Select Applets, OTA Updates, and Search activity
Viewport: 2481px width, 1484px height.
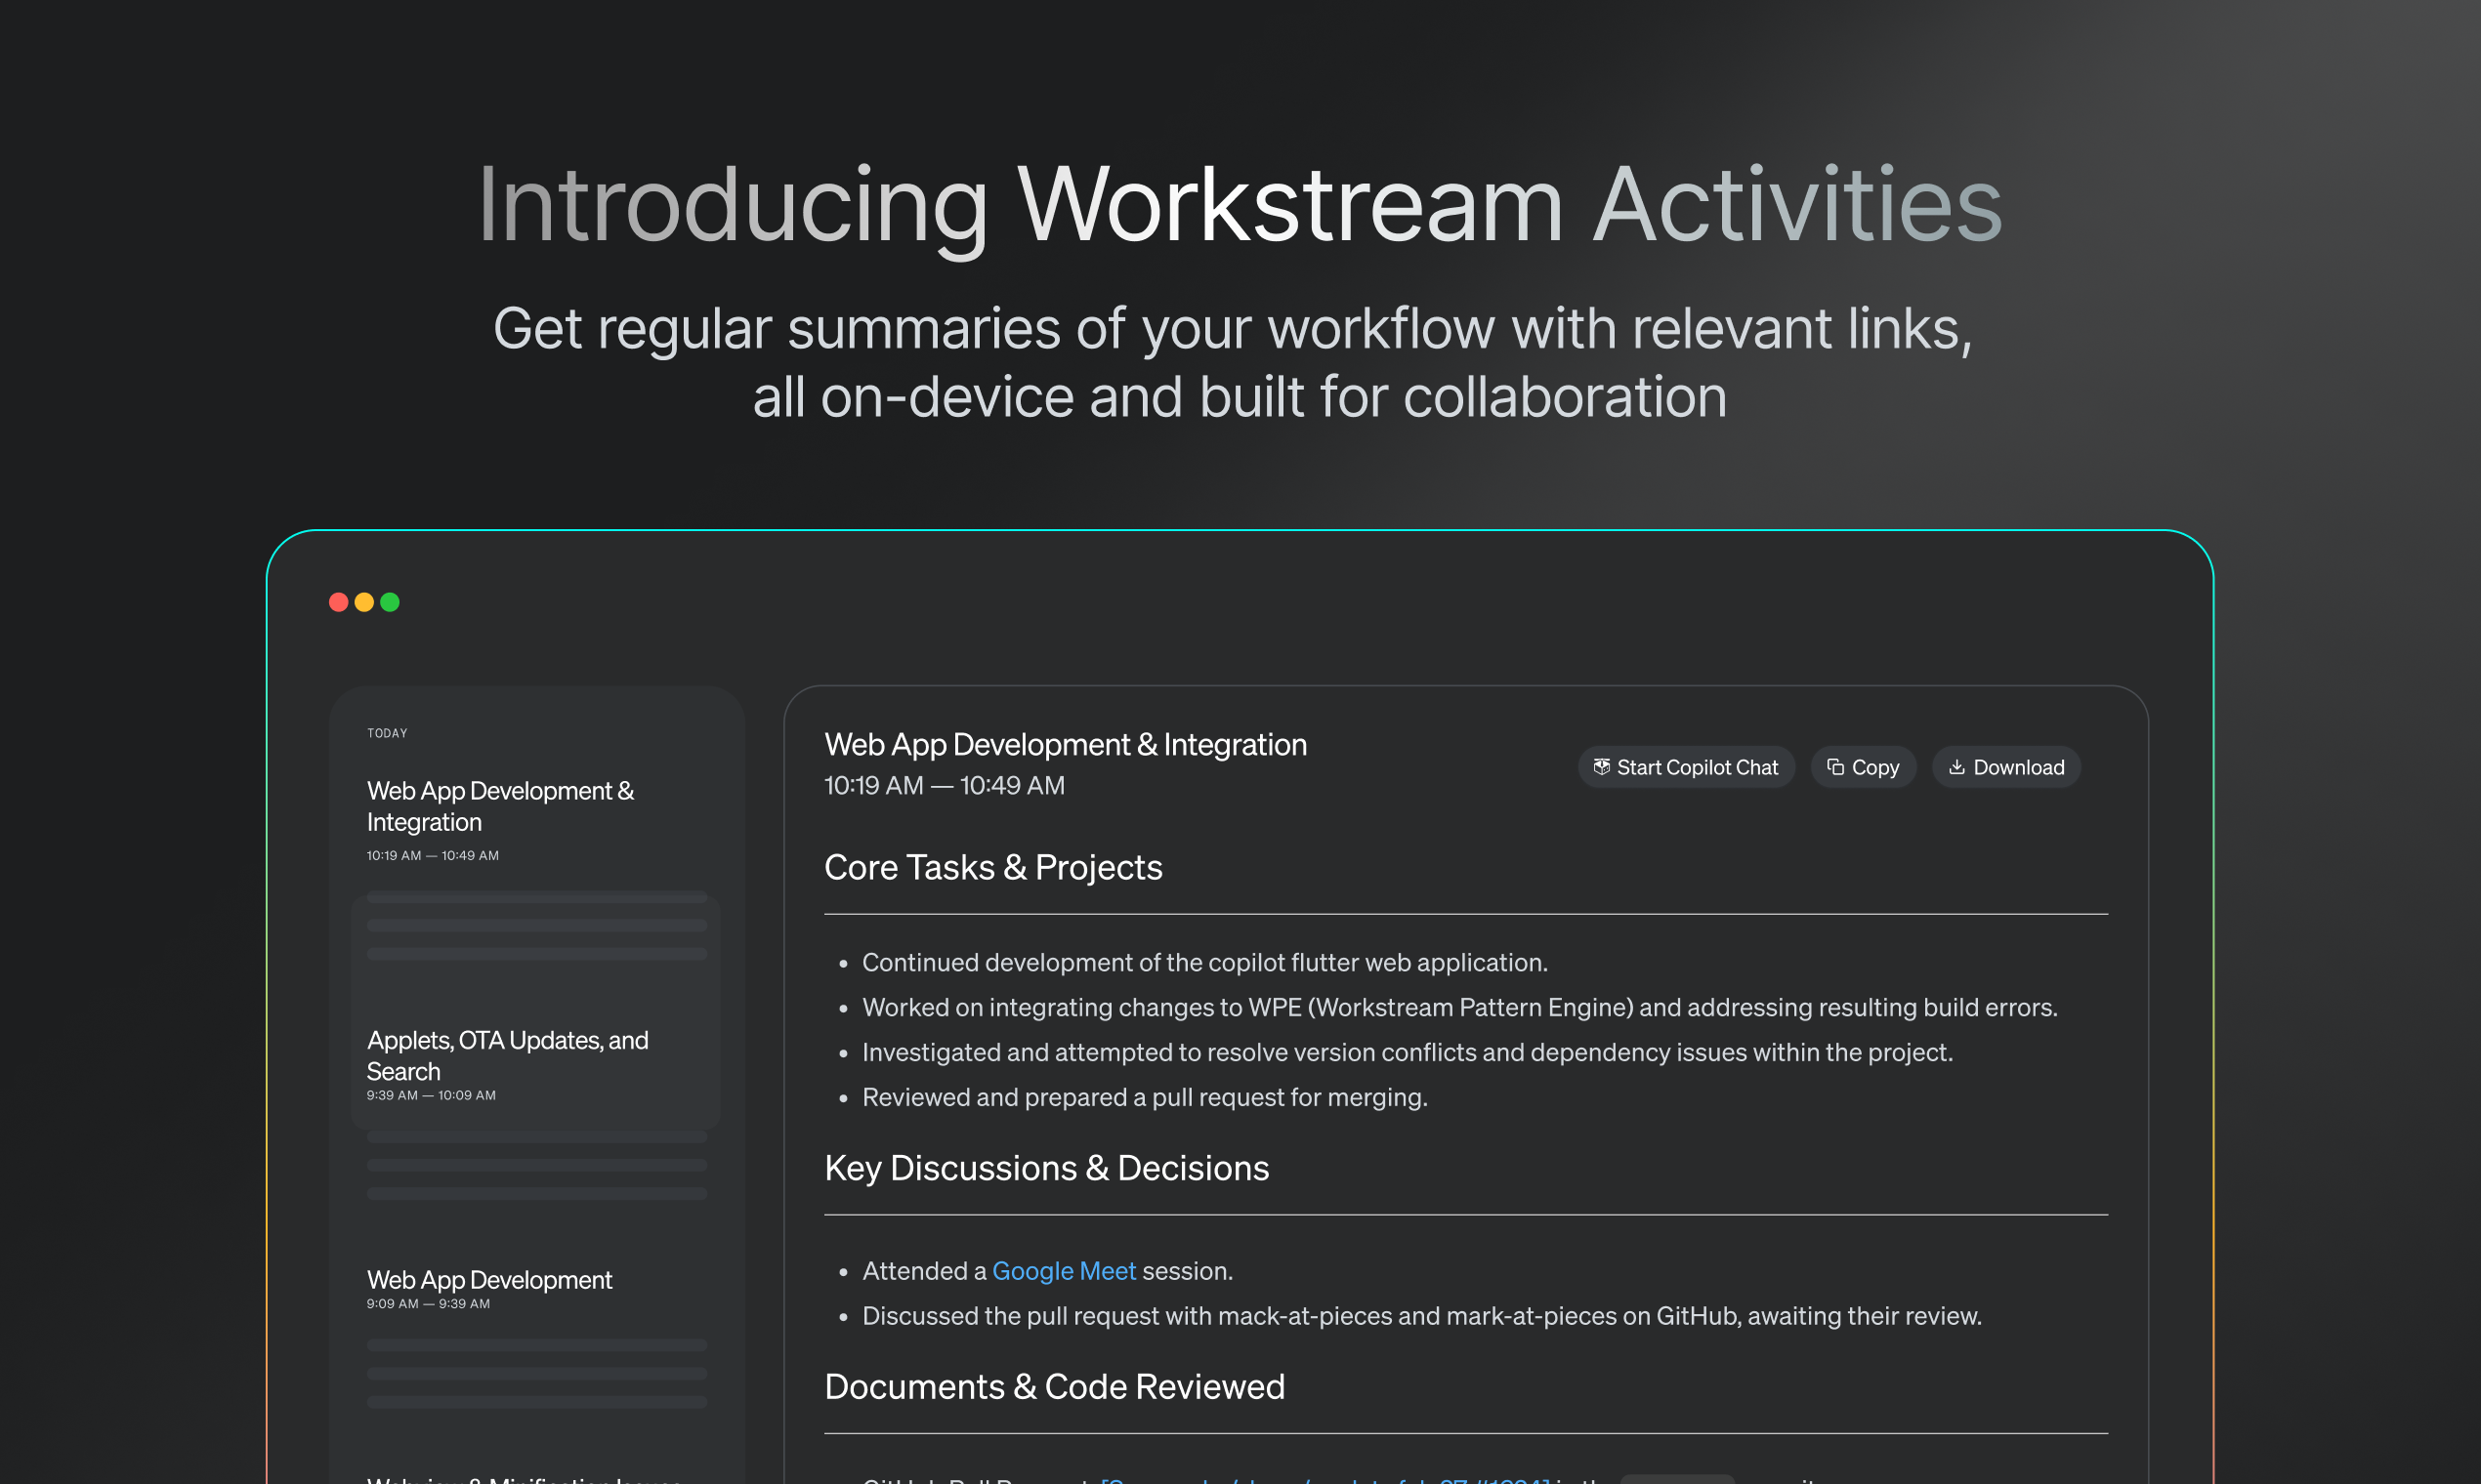coord(536,1066)
